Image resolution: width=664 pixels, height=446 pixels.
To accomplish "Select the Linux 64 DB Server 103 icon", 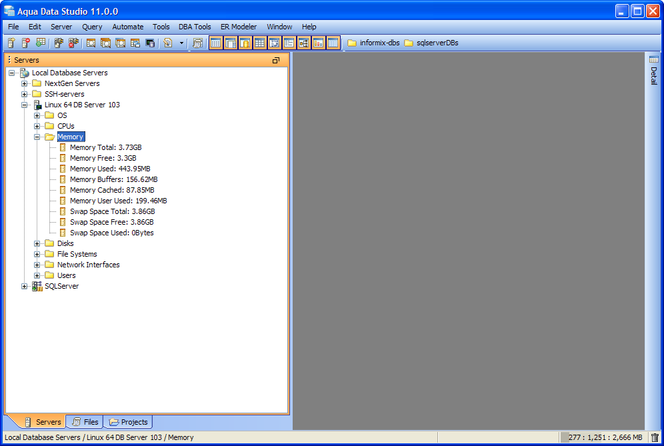I will coord(37,105).
